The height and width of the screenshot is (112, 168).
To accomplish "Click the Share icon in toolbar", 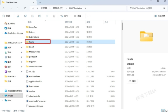I will (x=47, y=16).
